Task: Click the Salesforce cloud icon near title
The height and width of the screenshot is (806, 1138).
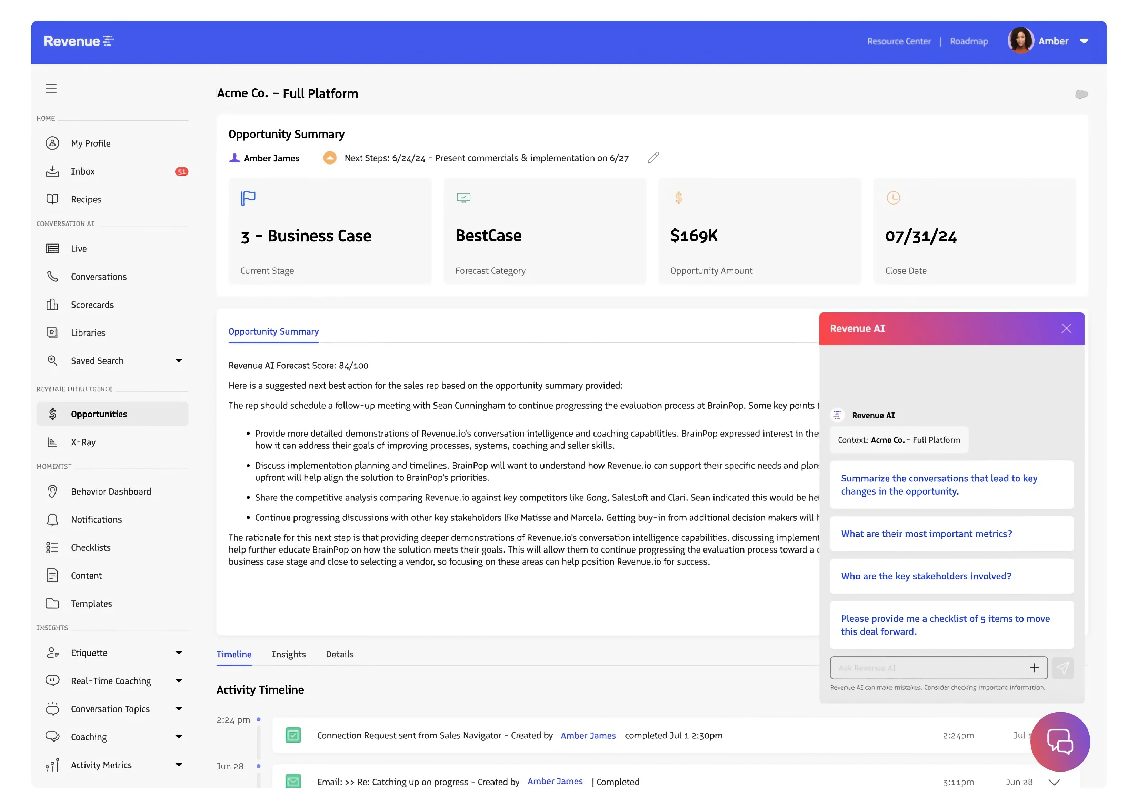Action: (x=1081, y=94)
